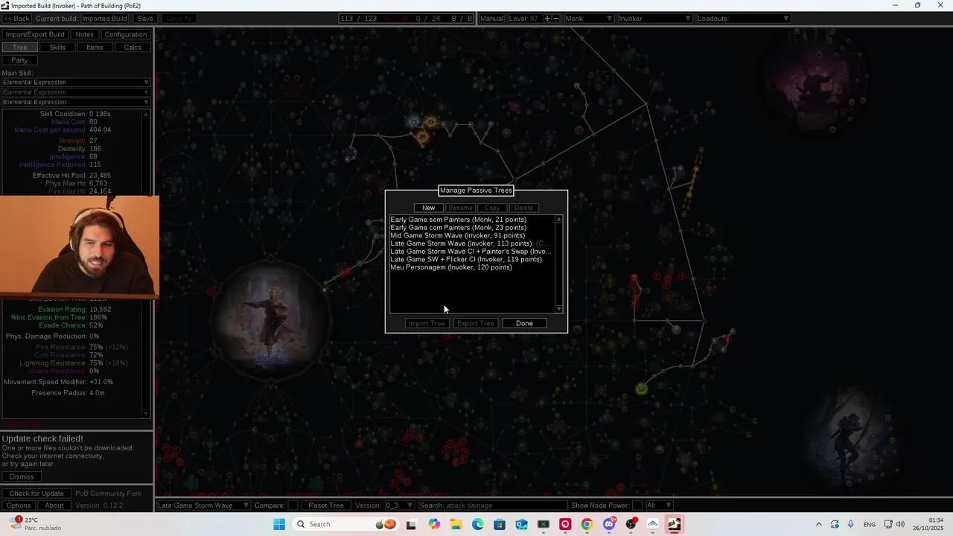Image resolution: width=953 pixels, height=536 pixels.
Task: Click Check for Update button
Action: point(36,494)
